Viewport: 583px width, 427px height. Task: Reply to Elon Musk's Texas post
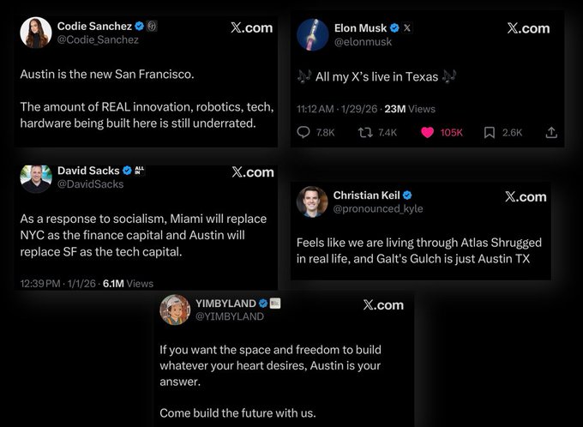pyautogui.click(x=304, y=132)
